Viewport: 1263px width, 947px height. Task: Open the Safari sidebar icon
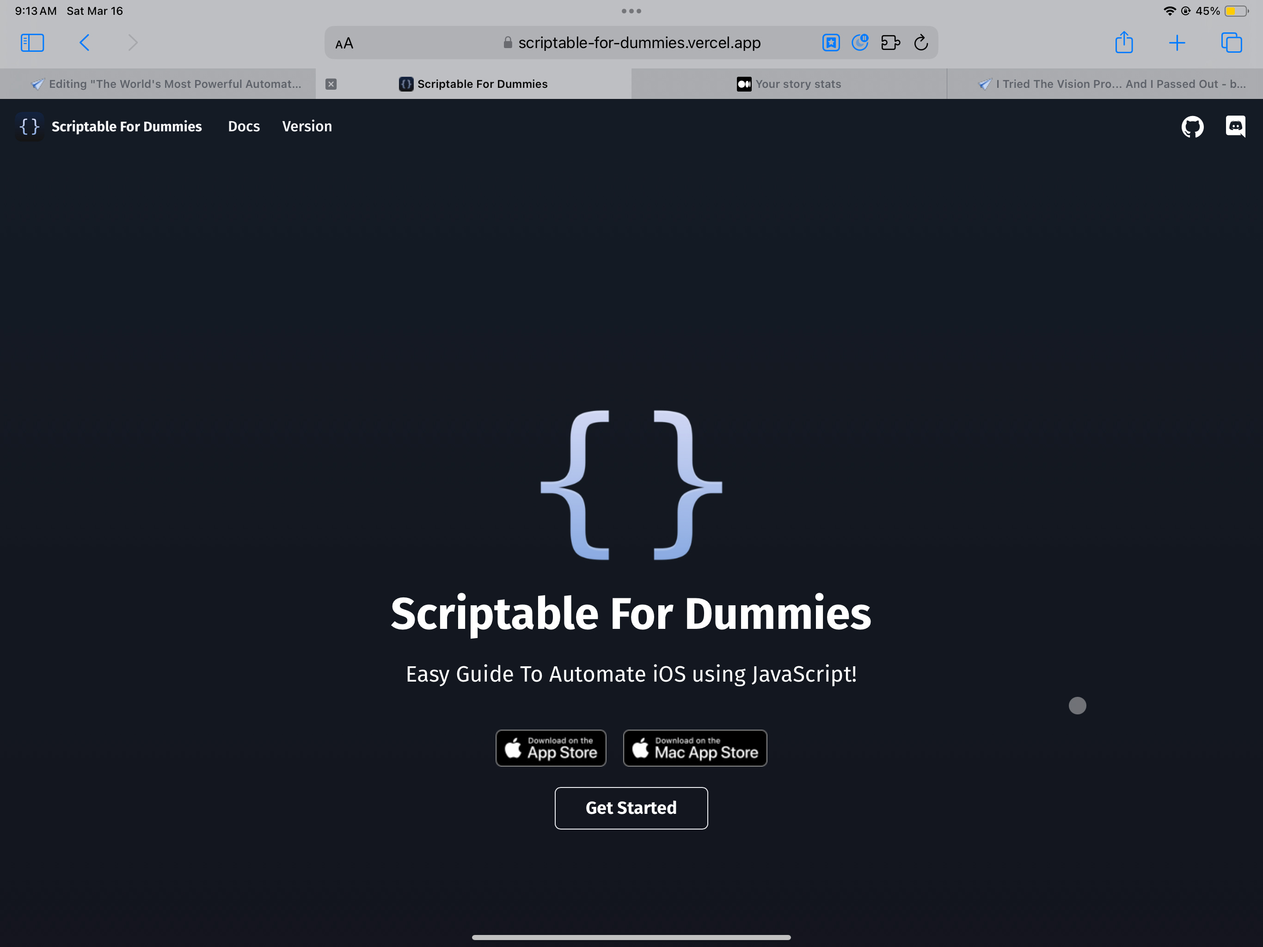click(32, 42)
